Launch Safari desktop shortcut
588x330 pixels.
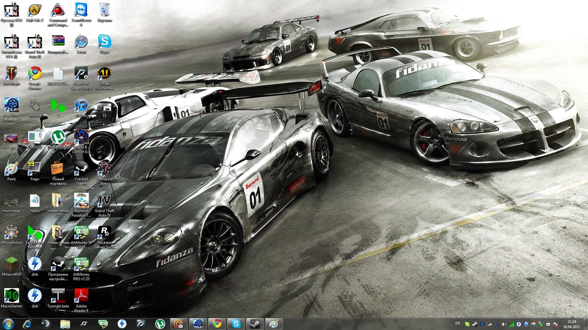pyautogui.click(x=81, y=45)
